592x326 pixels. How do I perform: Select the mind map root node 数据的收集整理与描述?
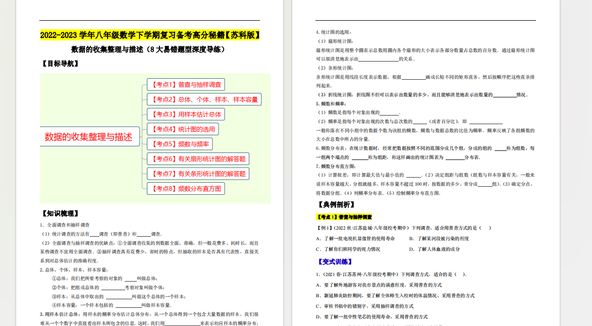(x=89, y=137)
